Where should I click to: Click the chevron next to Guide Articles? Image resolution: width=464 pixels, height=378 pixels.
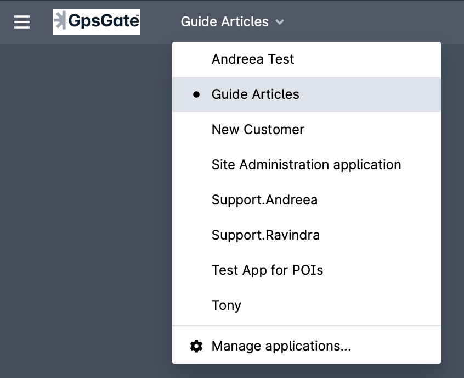point(280,23)
